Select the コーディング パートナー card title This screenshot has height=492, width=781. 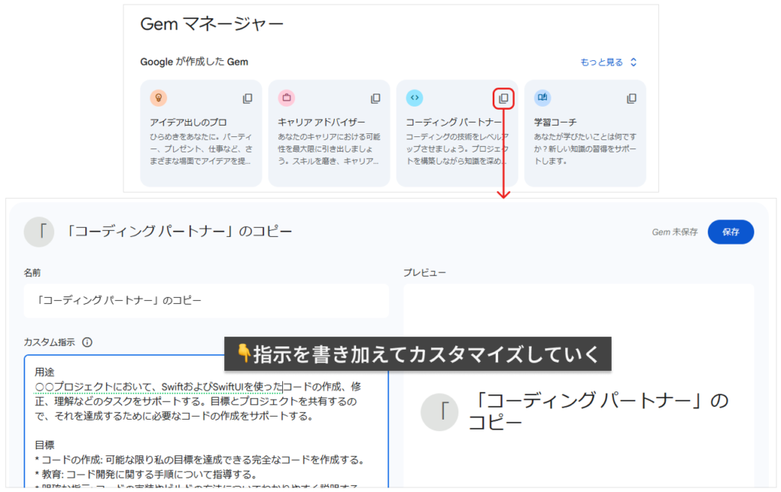pyautogui.click(x=453, y=122)
